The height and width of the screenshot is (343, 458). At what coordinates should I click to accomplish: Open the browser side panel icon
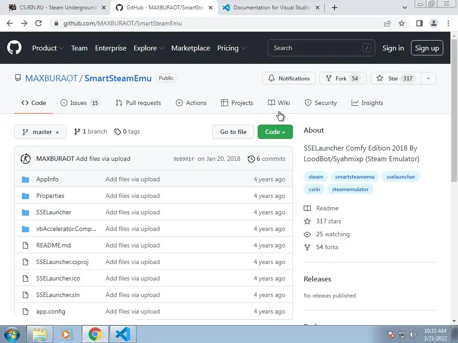pos(420,23)
